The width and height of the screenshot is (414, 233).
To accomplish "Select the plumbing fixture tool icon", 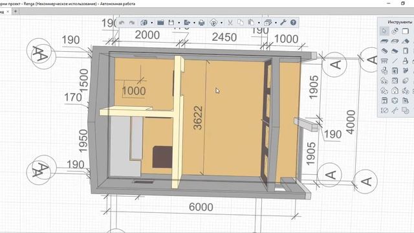I will 406,61.
